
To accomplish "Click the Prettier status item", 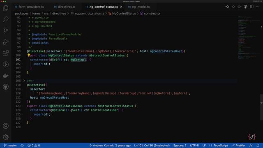I will pyautogui.click(x=238, y=145).
